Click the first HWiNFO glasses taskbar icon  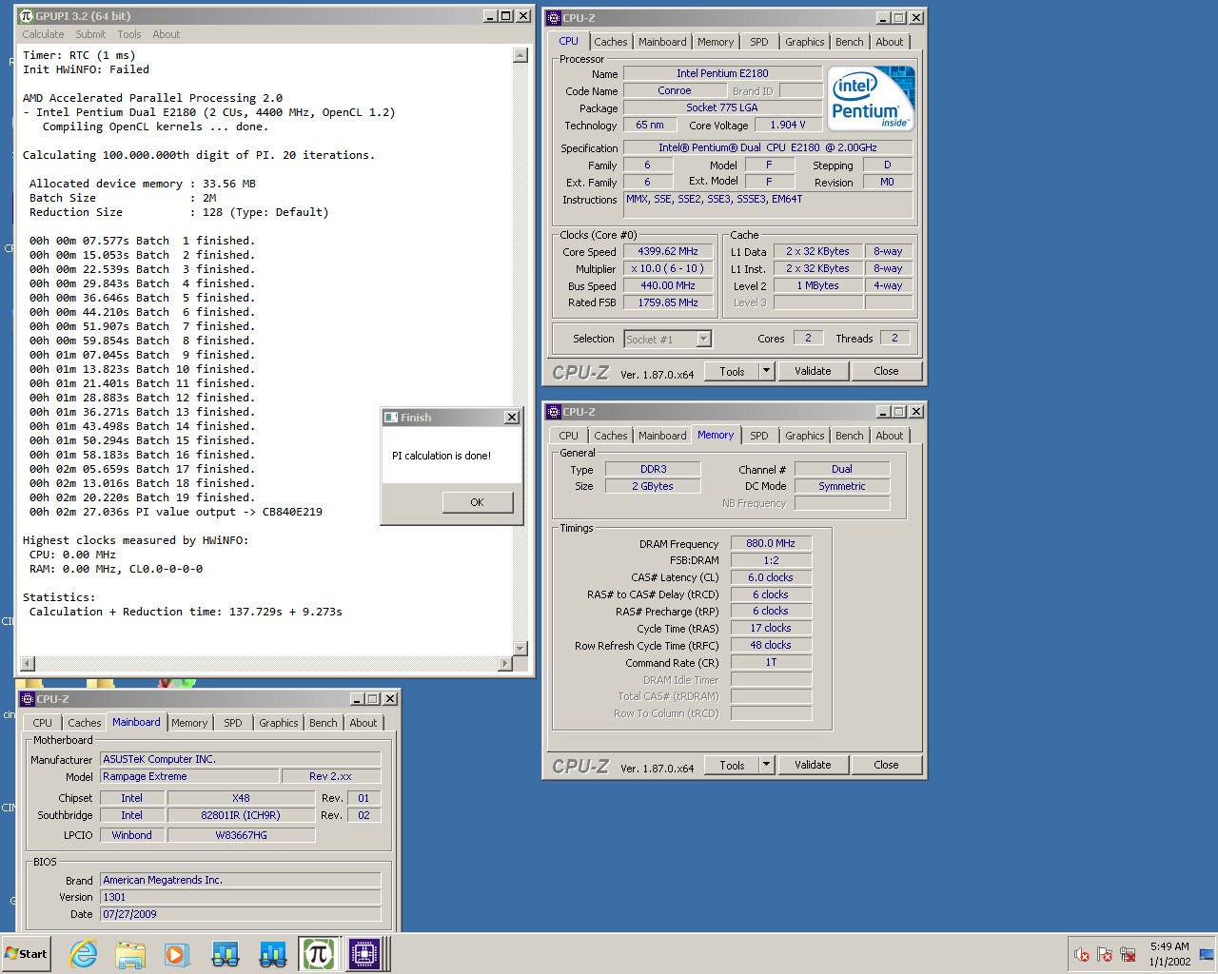226,954
